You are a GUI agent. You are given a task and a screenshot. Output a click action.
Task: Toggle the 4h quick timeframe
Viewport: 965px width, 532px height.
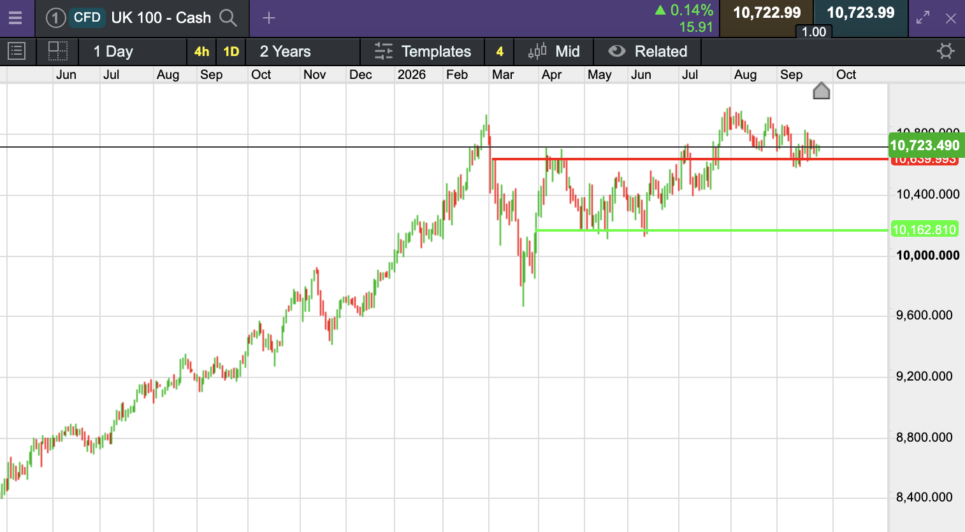point(201,52)
